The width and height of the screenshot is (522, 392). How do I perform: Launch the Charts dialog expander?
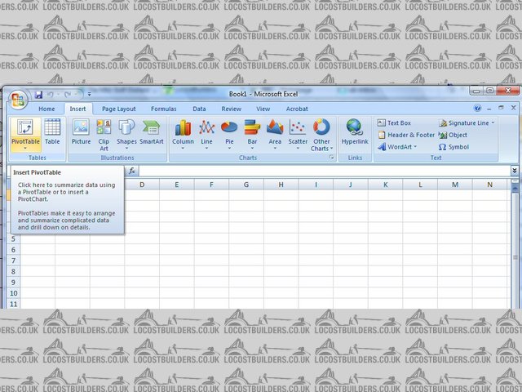pyautogui.click(x=331, y=157)
